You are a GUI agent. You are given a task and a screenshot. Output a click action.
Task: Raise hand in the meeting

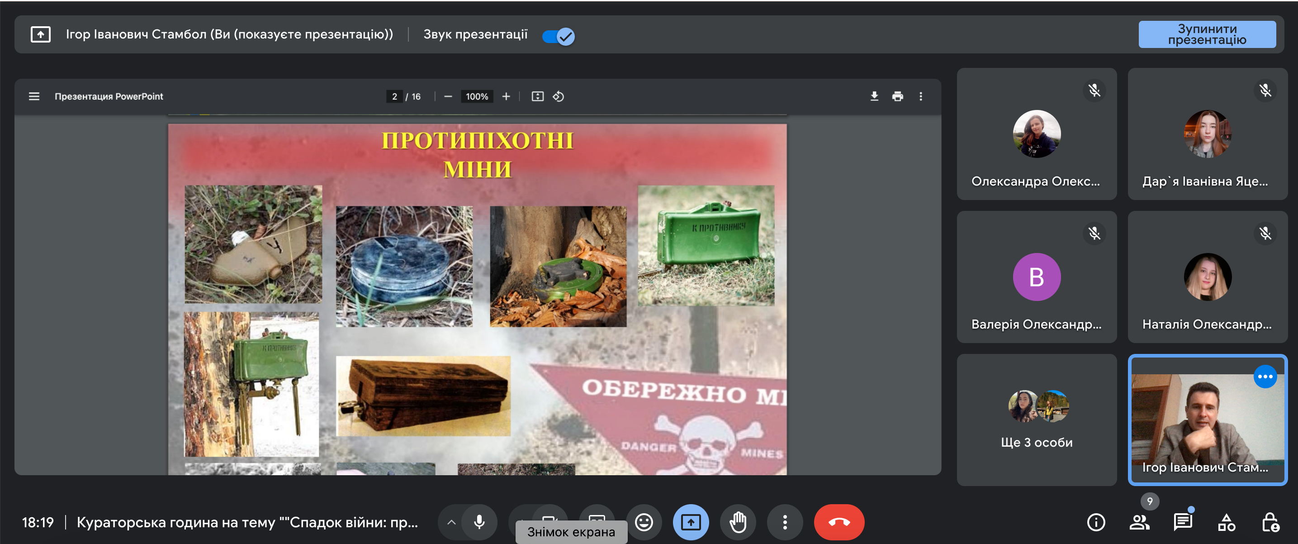pyautogui.click(x=738, y=522)
